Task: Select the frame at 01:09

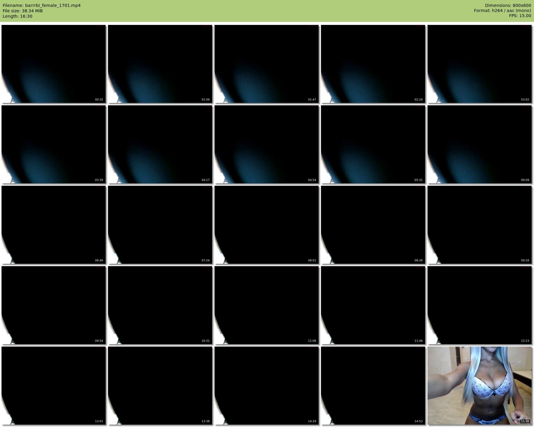Action: [160, 64]
